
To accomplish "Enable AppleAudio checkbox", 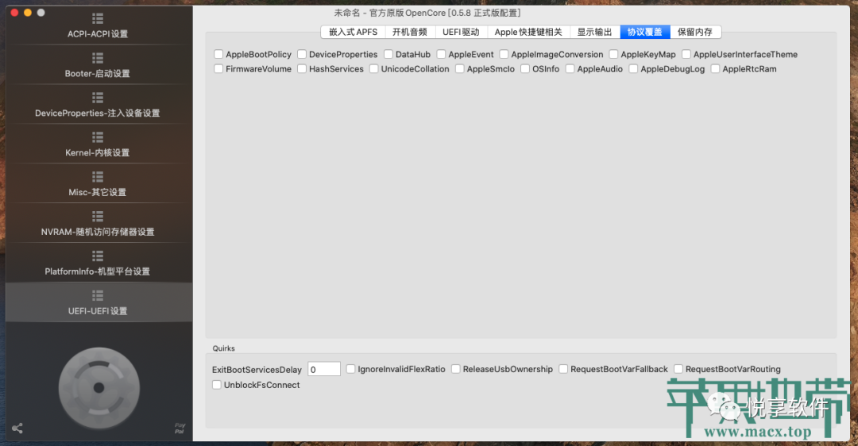I will click(x=570, y=69).
